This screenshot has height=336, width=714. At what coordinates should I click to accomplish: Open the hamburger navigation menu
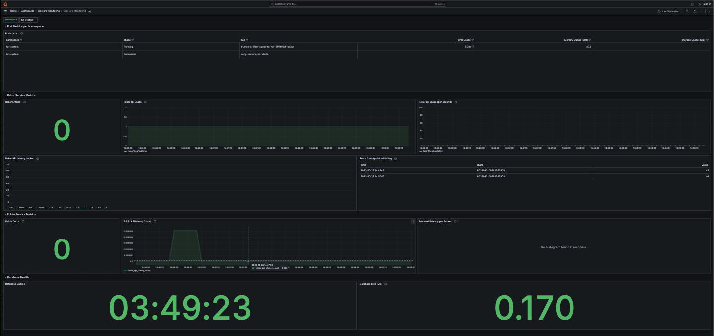(x=5, y=11)
